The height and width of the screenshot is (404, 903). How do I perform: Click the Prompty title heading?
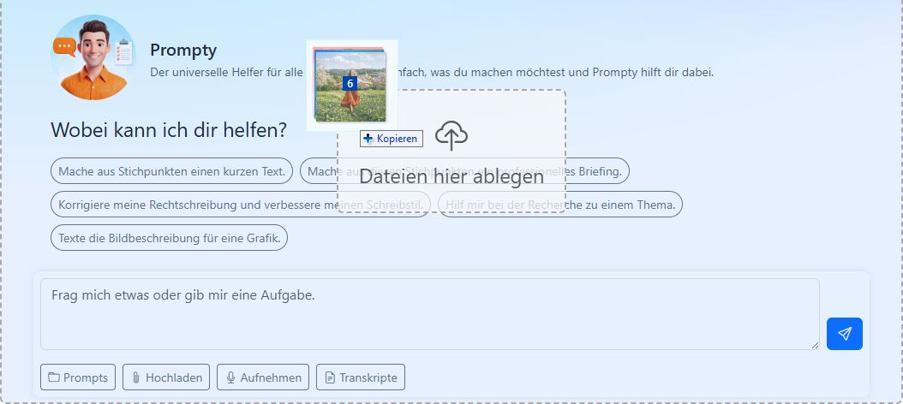click(x=183, y=50)
